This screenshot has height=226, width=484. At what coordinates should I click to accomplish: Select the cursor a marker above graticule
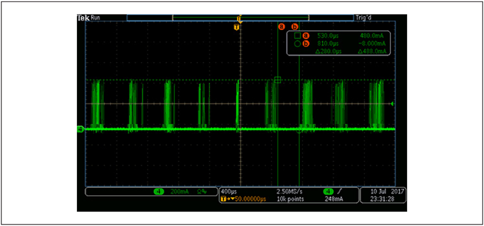click(x=281, y=26)
